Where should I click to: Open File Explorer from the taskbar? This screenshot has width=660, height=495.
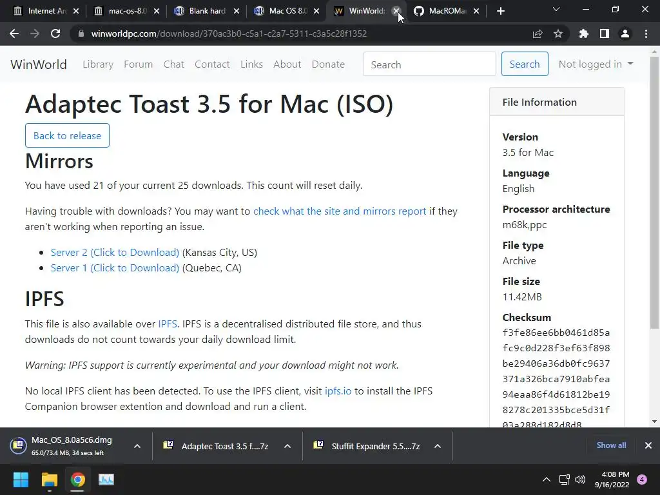pos(49,480)
